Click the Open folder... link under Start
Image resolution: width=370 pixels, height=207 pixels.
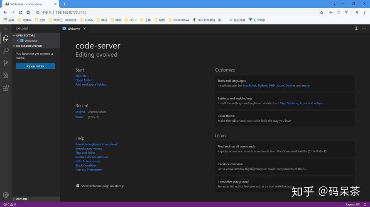tap(84, 80)
